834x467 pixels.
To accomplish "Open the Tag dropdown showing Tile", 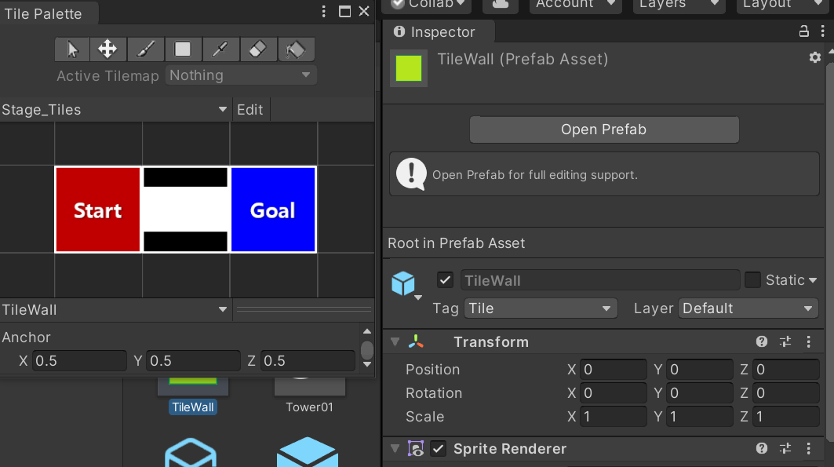I will pyautogui.click(x=541, y=308).
